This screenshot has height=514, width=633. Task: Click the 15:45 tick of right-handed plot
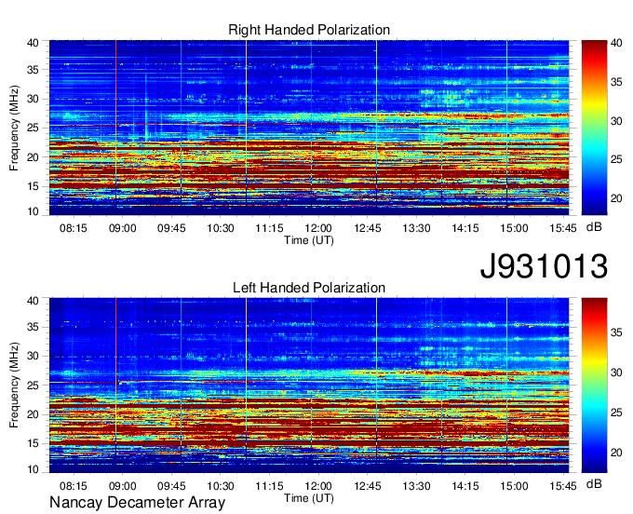(563, 228)
